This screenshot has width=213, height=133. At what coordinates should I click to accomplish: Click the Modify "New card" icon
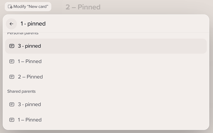[x=10, y=6]
